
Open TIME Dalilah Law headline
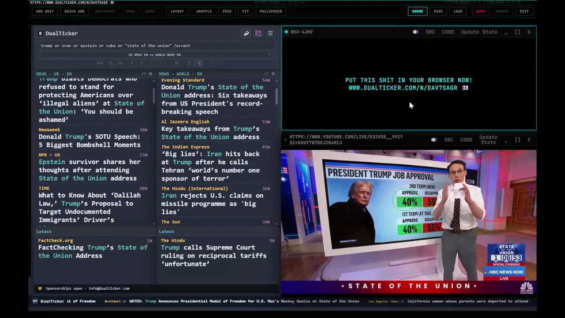[90, 208]
